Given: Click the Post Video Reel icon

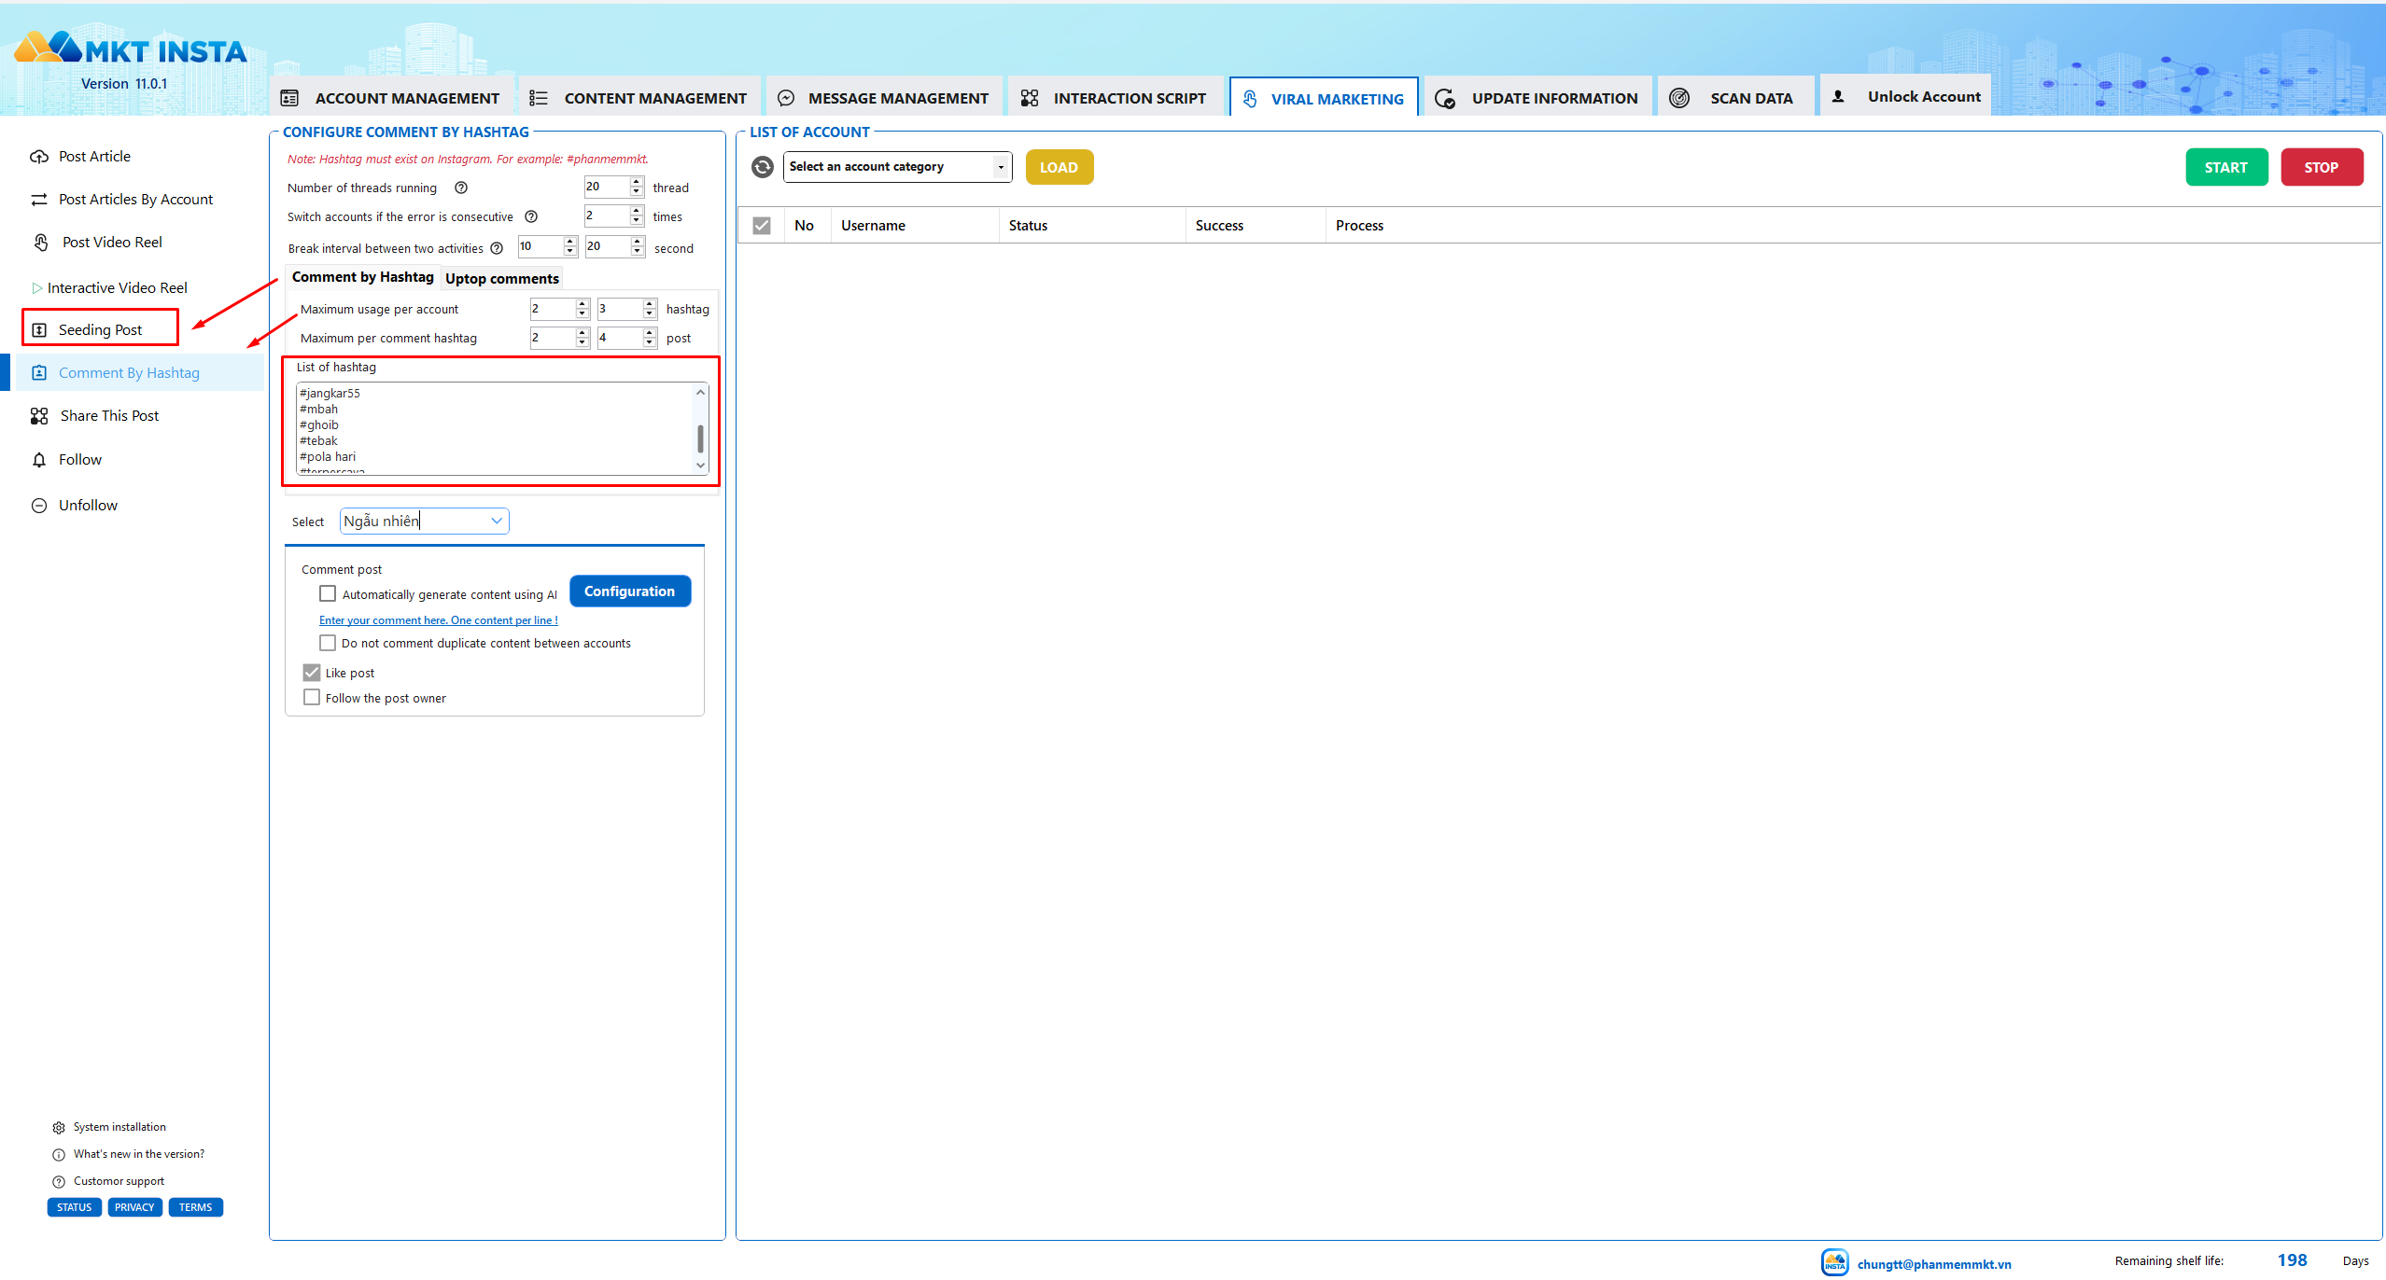Looking at the screenshot, I should click(x=41, y=243).
